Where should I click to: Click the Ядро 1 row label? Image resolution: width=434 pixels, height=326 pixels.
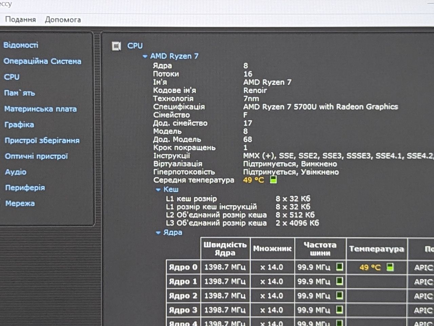click(183, 281)
